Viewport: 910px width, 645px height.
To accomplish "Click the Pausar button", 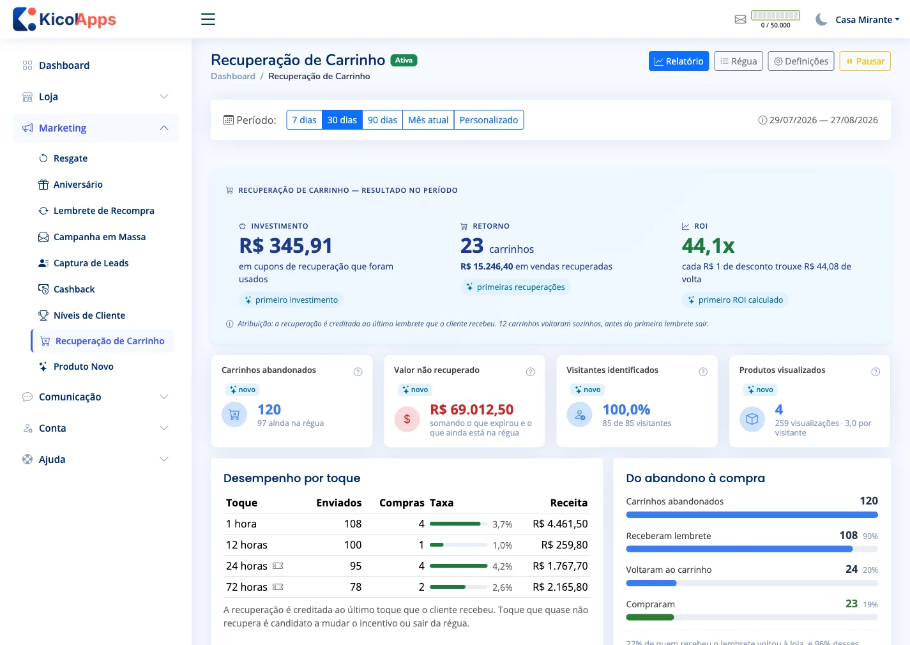I will click(x=865, y=61).
